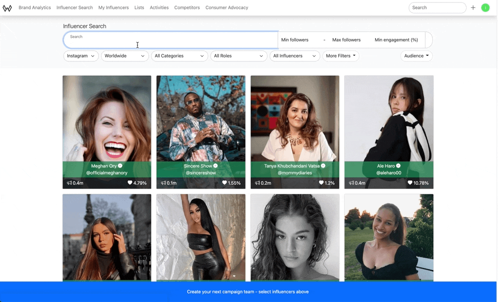Click the @aleharo00 handle
The width and height of the screenshot is (498, 302).
389,173
